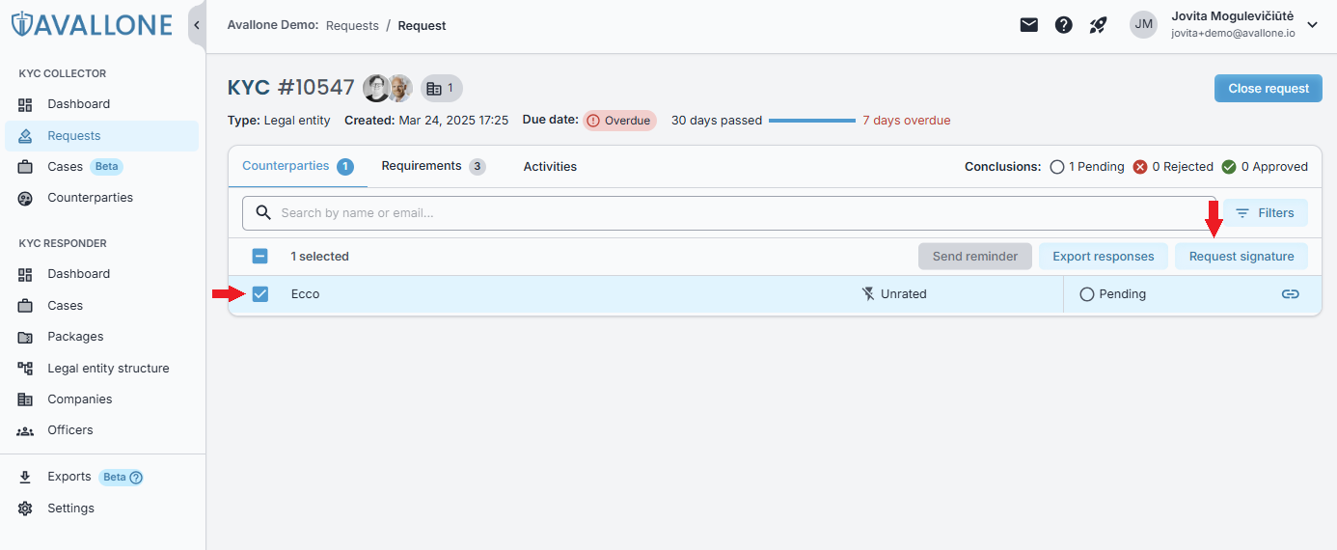This screenshot has width=1337, height=550.
Task: Open the help question mark icon
Action: tap(1064, 25)
